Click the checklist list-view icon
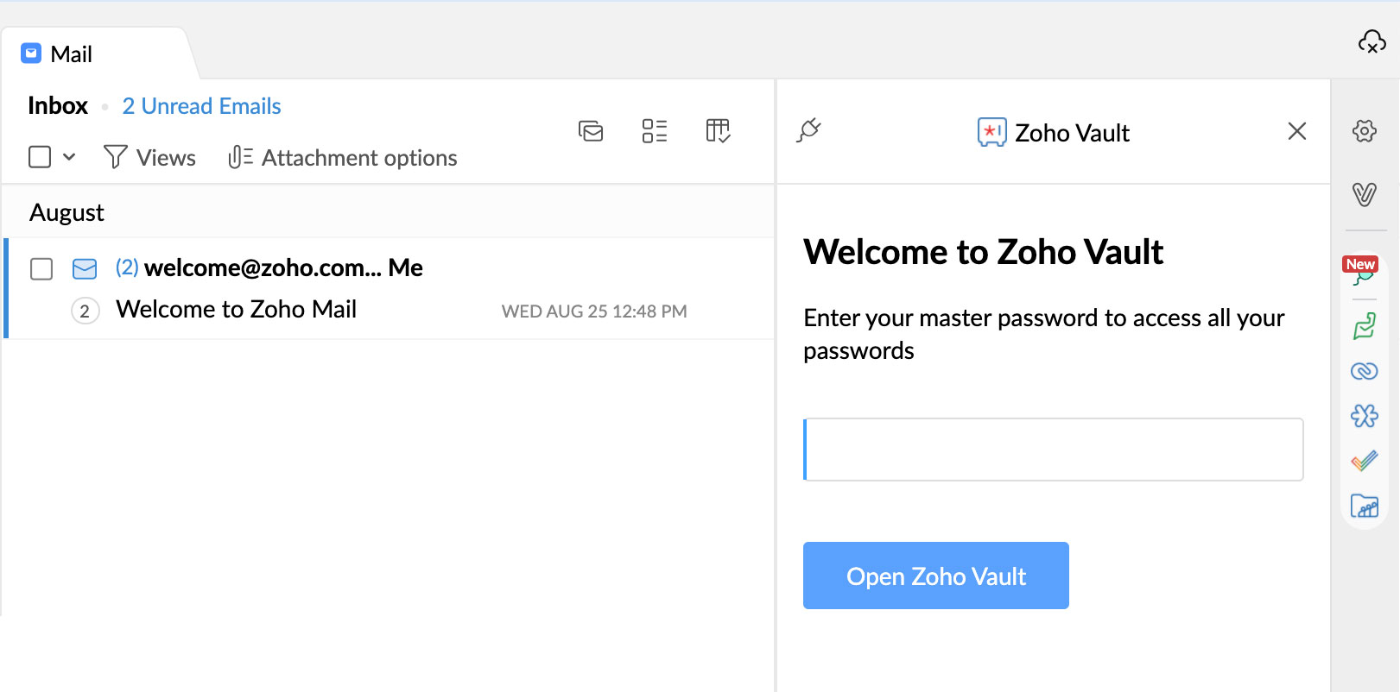1400x692 pixels. click(655, 131)
